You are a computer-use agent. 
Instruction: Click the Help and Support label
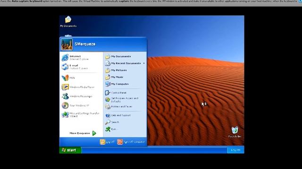(121, 115)
